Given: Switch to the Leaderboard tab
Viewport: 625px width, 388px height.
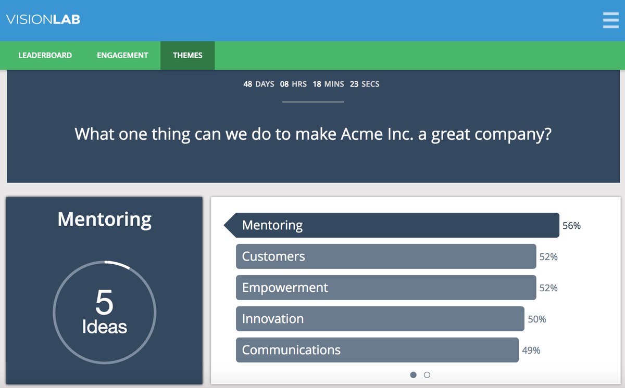Looking at the screenshot, I should (45, 55).
